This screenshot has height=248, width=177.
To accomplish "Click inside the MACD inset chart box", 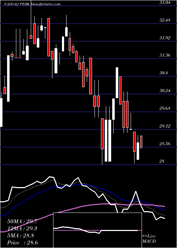I will coord(97,230).
